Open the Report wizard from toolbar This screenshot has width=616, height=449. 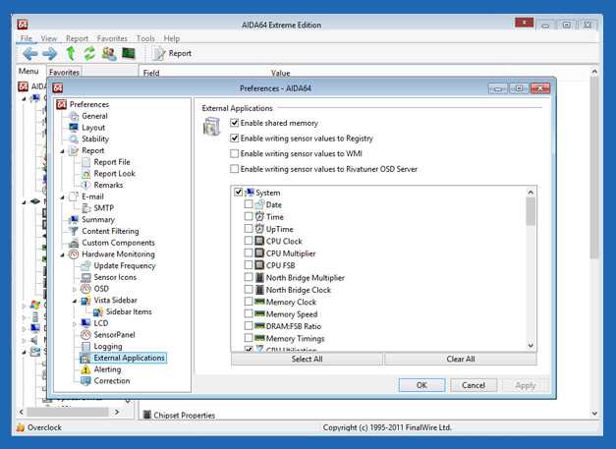pos(172,53)
